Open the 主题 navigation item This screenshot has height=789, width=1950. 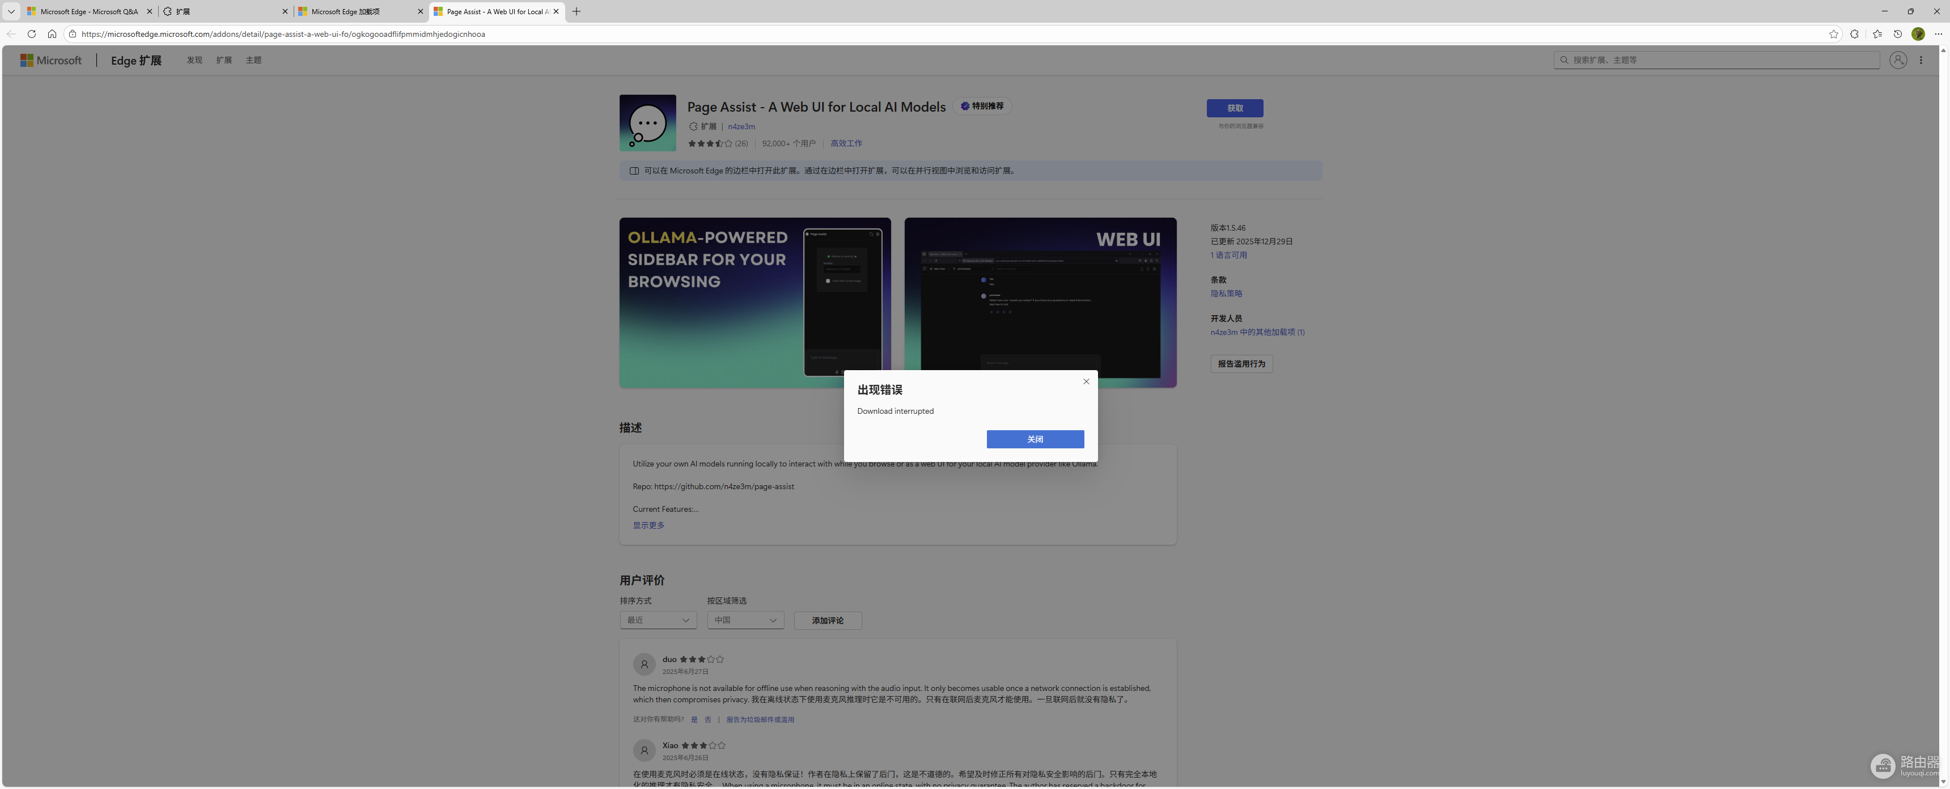click(253, 61)
